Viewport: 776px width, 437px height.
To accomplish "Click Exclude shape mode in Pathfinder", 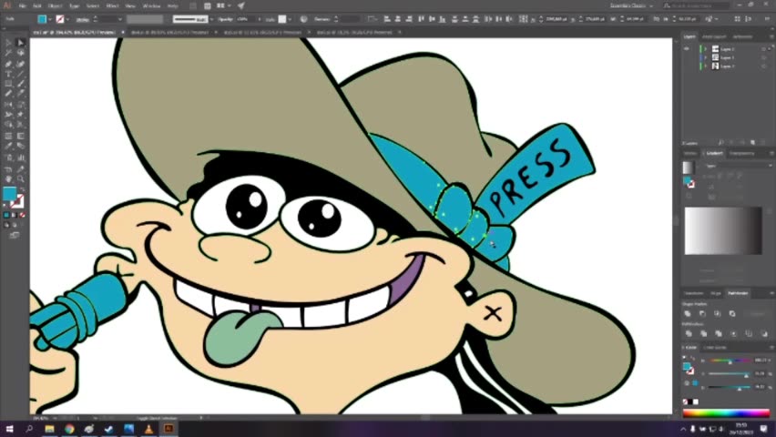I will point(732,313).
